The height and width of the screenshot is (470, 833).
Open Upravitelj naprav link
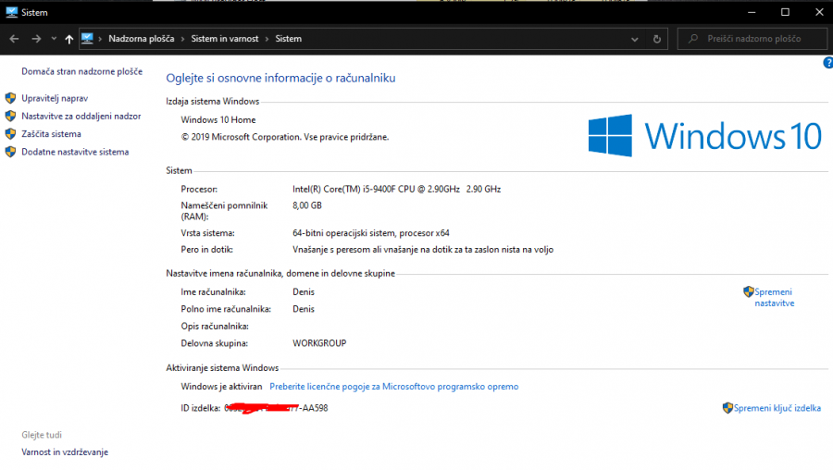tap(55, 98)
